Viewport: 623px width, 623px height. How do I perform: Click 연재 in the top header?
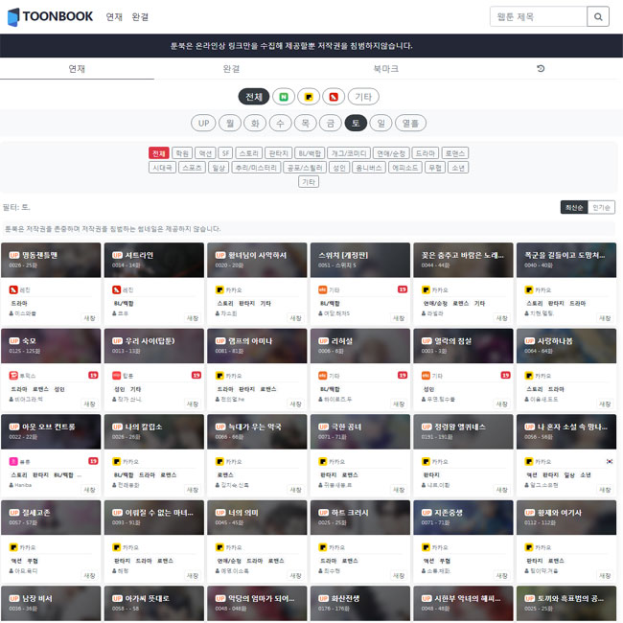(114, 16)
